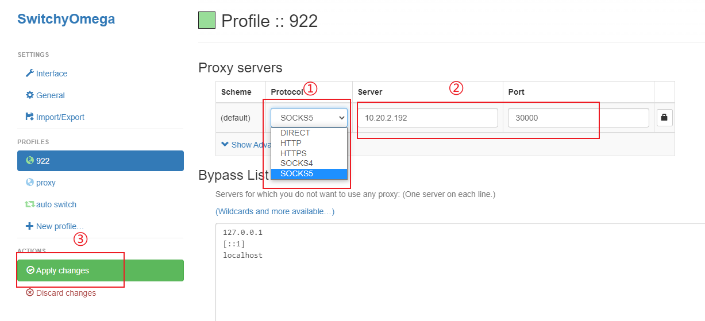The height and width of the screenshot is (321, 705).
Task: Click the auto switch arrows icon
Action: [x=30, y=204]
